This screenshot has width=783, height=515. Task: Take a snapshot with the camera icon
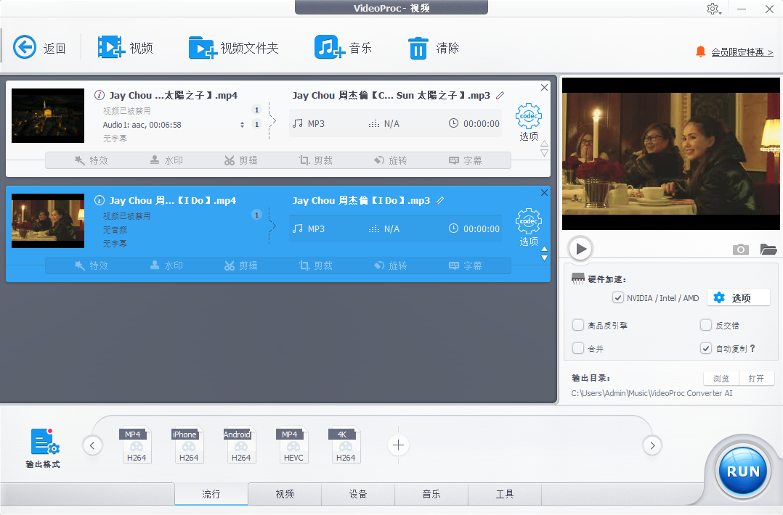pyautogui.click(x=741, y=250)
